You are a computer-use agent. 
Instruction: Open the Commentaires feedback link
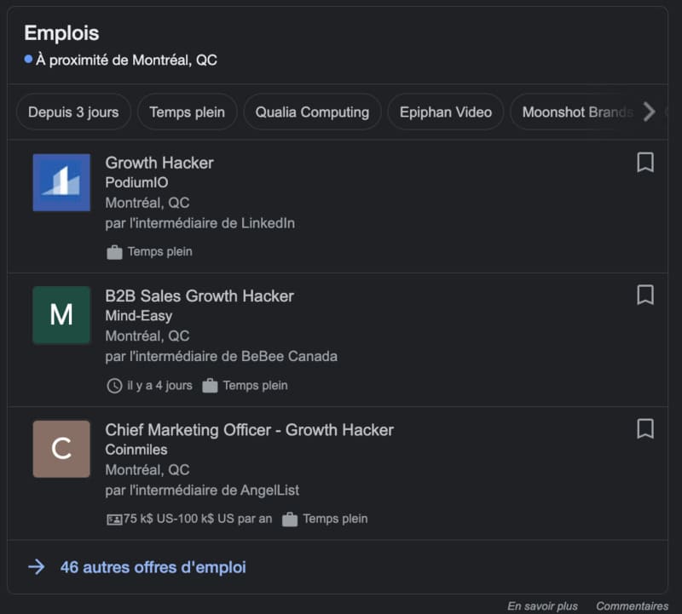pos(632,606)
